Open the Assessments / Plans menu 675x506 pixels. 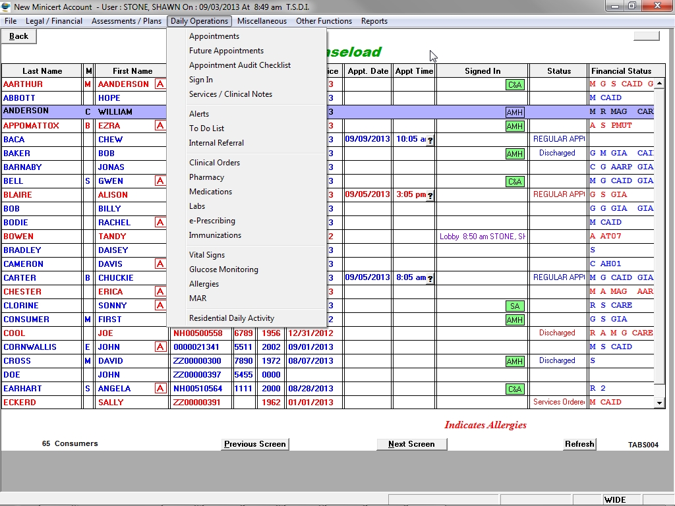click(127, 21)
